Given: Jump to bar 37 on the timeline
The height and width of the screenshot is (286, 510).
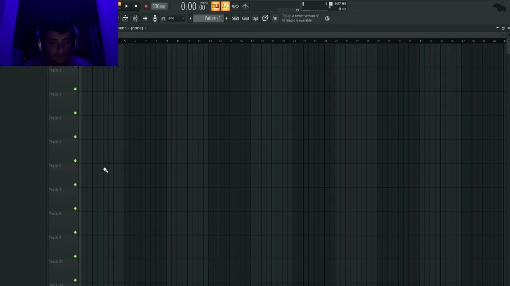Looking at the screenshot, I should (x=463, y=41).
